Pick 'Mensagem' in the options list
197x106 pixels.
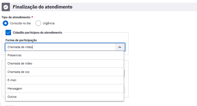(65, 89)
